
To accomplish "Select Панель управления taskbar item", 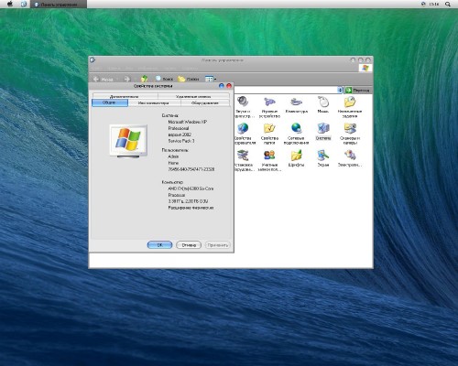I will click(59, 5).
